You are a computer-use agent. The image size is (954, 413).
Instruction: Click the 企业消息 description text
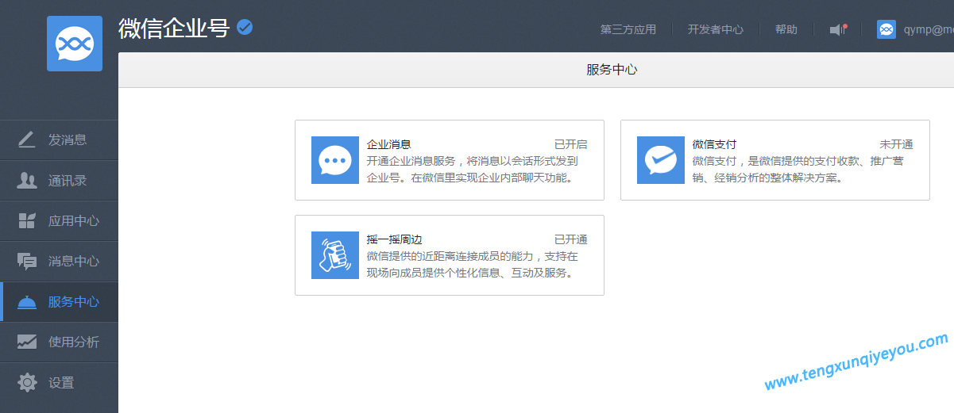coord(472,169)
